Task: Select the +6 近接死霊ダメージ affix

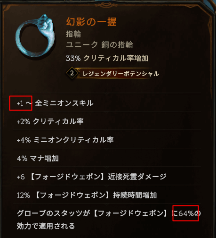Action: [x=91, y=177]
